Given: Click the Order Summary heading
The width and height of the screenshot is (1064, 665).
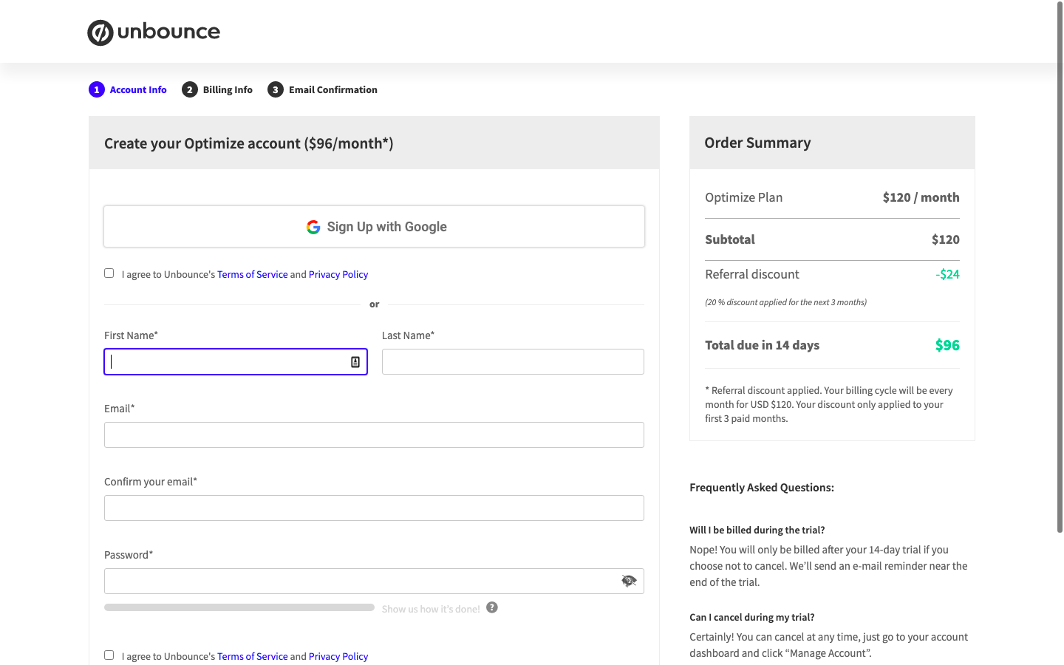Looking at the screenshot, I should [x=757, y=143].
